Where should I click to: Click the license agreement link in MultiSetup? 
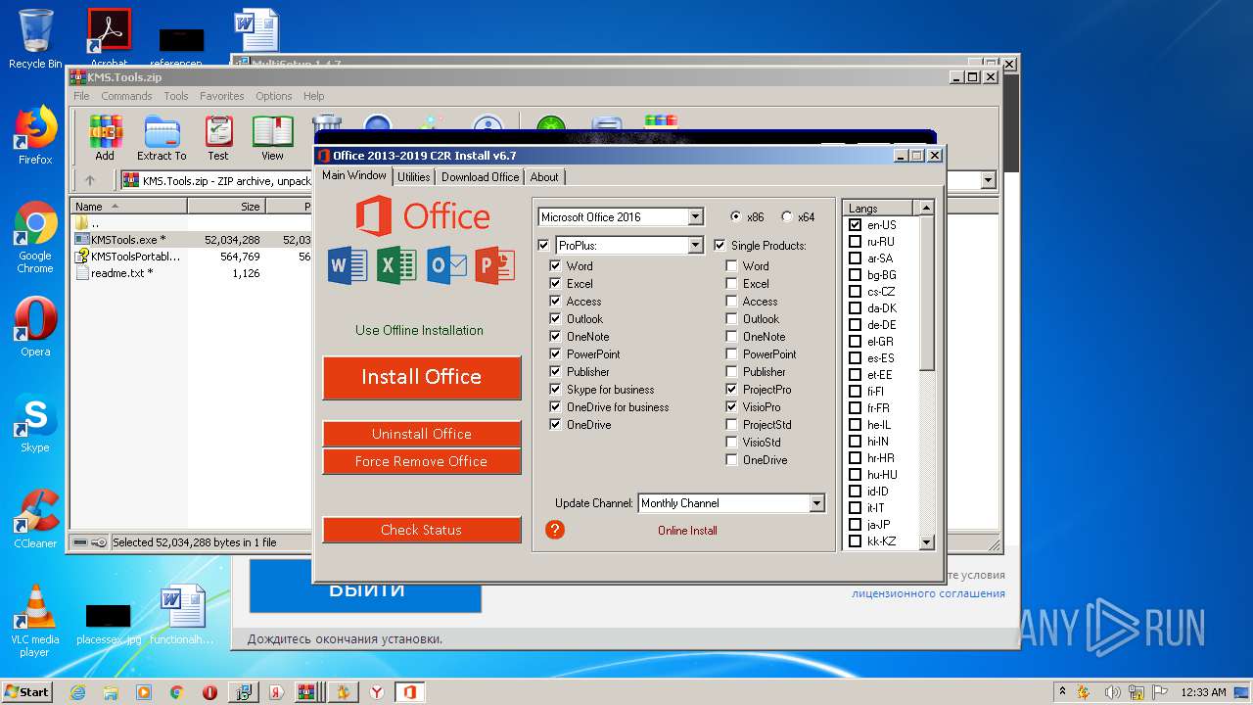click(928, 593)
